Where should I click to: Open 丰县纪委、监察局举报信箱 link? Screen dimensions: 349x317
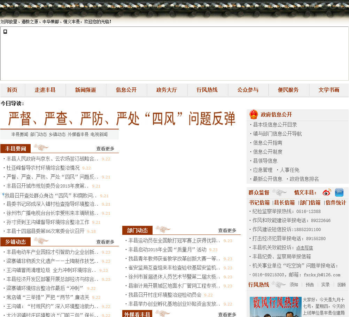(281, 256)
